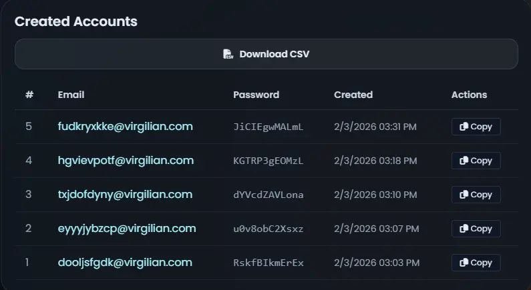
Task: Copy credentials for dooljsfgdk@virgilian.com
Action: pyautogui.click(x=476, y=263)
